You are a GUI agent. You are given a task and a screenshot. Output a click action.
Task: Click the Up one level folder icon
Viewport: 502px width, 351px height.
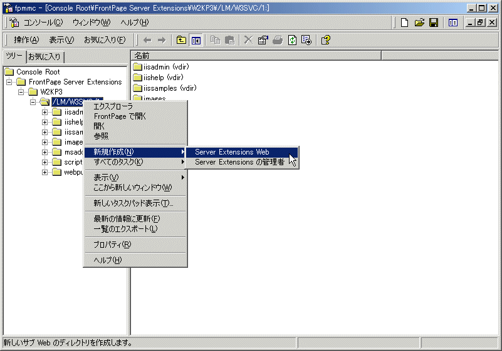tap(181, 40)
